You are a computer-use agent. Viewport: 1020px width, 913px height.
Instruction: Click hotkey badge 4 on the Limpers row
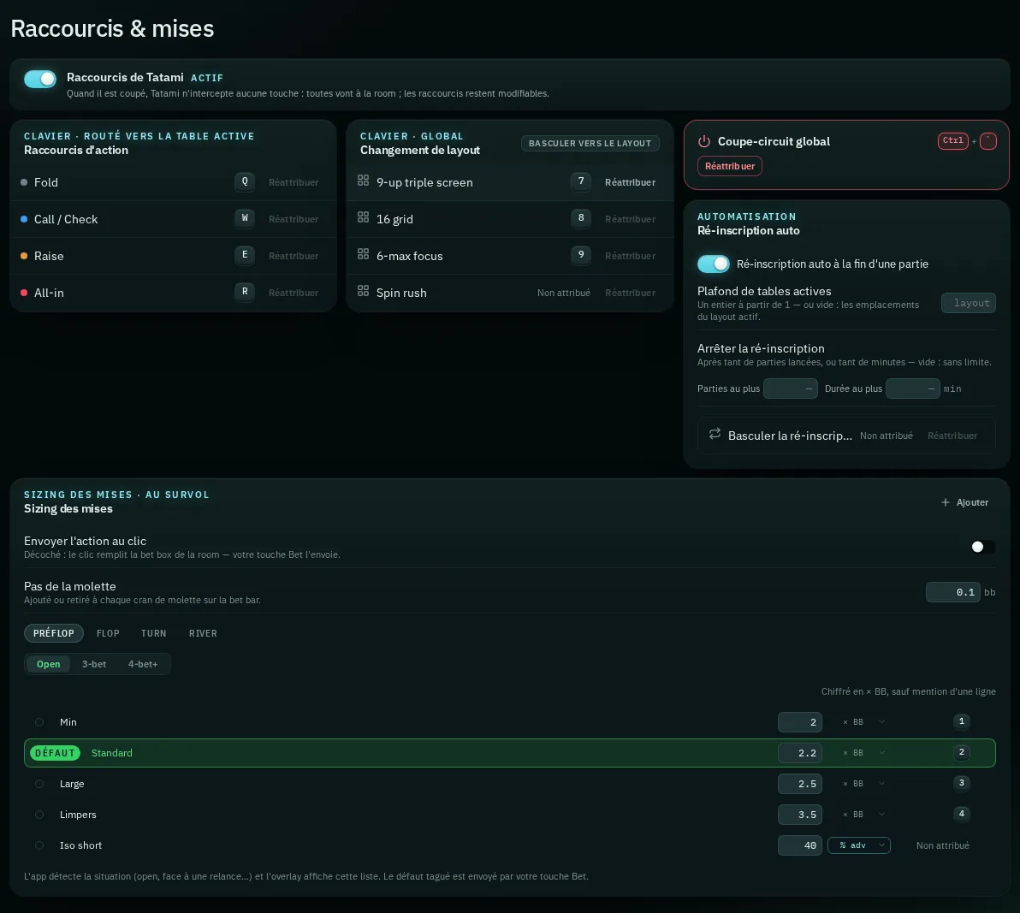962,814
